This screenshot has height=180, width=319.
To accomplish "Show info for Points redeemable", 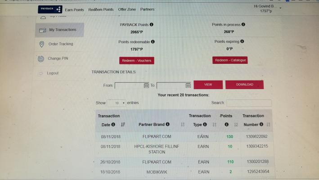I will [x=153, y=42].
